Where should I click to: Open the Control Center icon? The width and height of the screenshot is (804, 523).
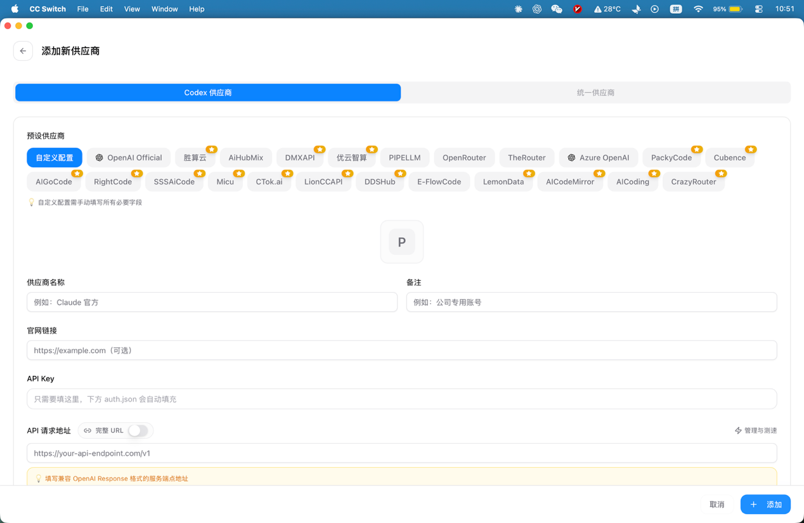point(758,9)
